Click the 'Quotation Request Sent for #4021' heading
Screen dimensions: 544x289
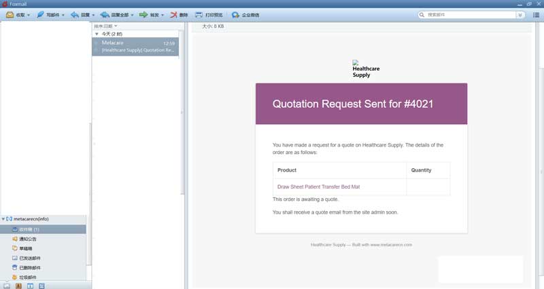click(353, 104)
